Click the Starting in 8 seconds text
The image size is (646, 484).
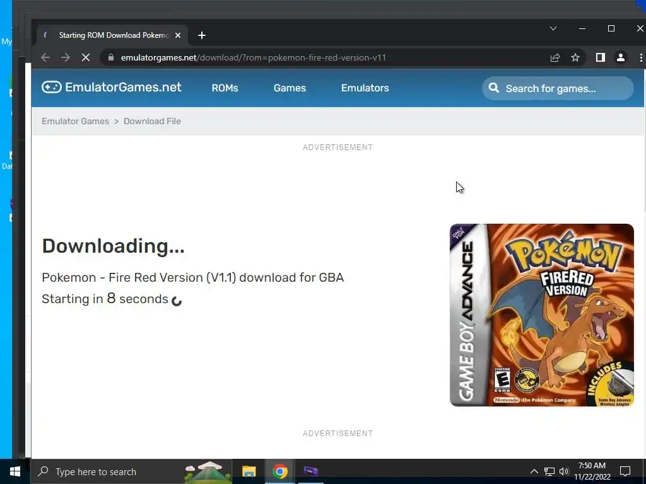[105, 299]
